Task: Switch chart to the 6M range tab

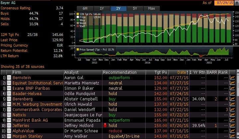Action: (x=85, y=8)
